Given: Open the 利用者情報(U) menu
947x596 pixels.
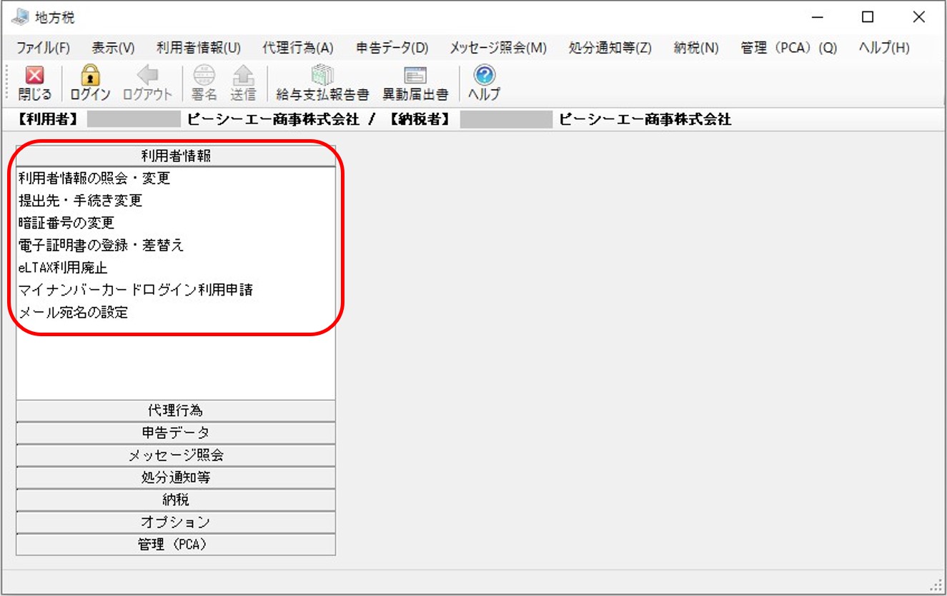Looking at the screenshot, I should click(199, 48).
